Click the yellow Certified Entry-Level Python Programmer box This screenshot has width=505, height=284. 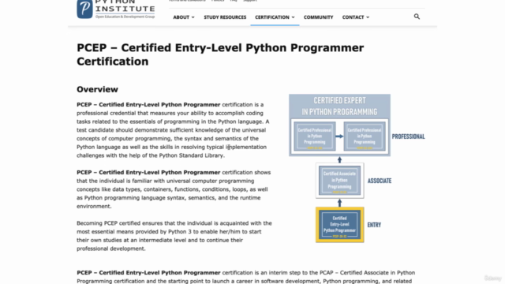point(340,225)
